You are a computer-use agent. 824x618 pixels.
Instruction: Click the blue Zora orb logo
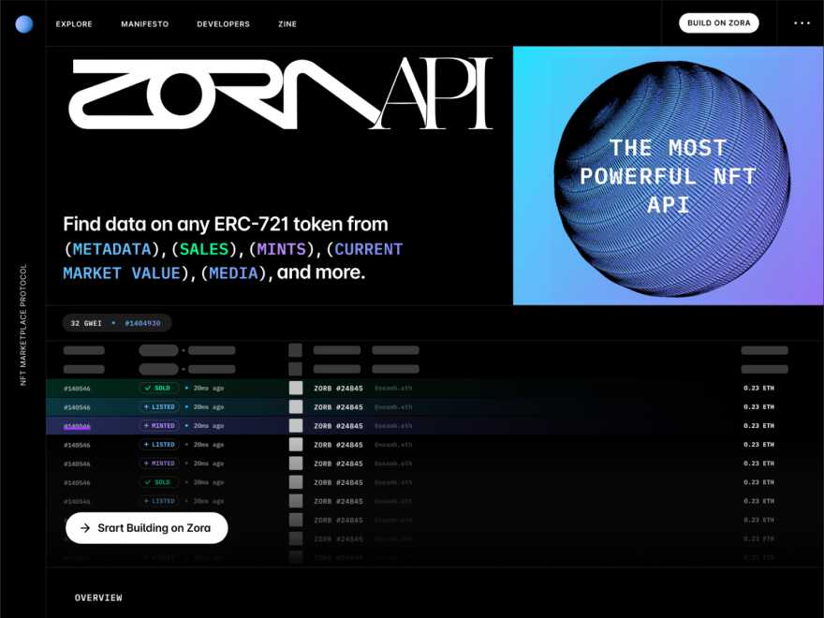[x=24, y=24]
